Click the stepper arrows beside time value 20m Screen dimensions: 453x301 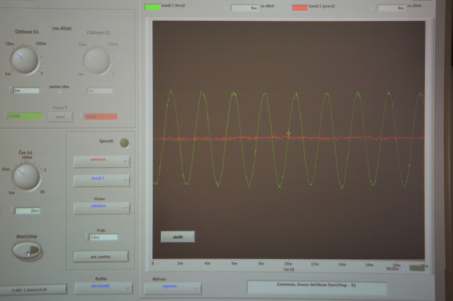click(12, 211)
